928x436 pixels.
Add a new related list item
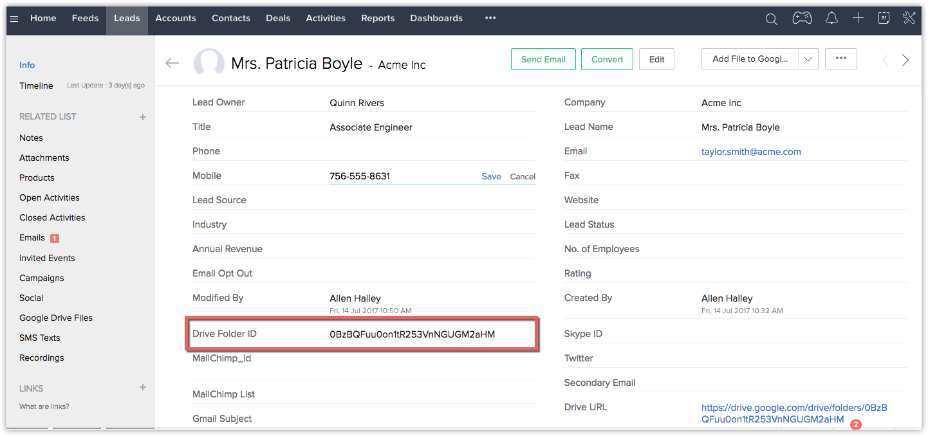coord(143,116)
